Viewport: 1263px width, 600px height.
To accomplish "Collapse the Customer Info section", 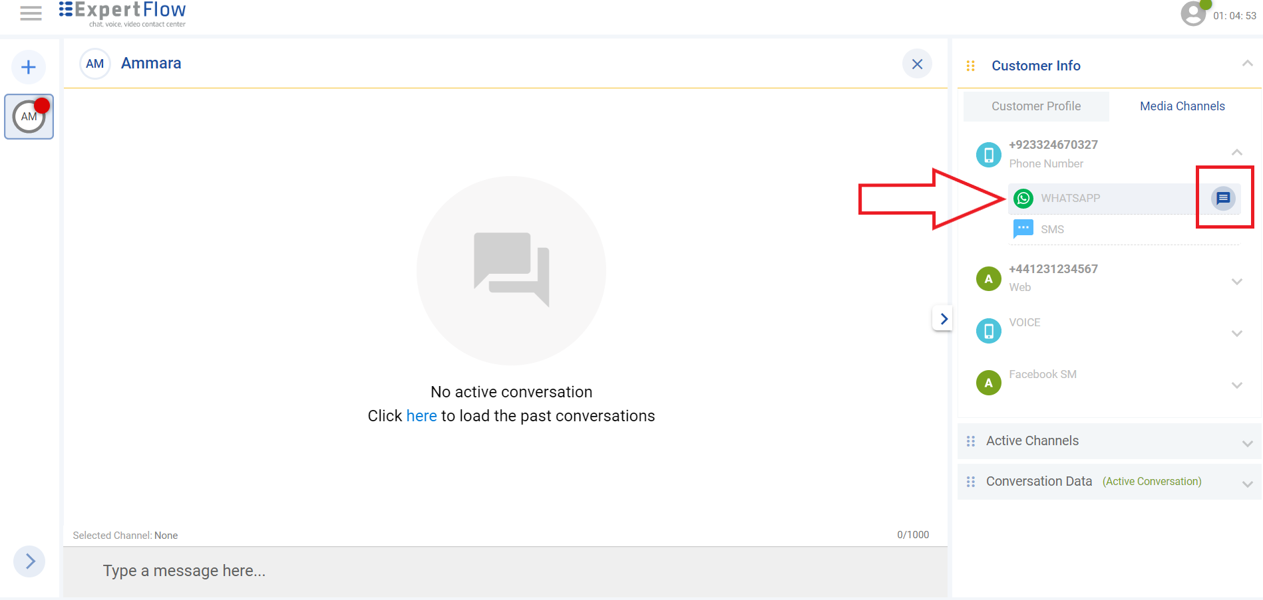I will tap(1247, 64).
